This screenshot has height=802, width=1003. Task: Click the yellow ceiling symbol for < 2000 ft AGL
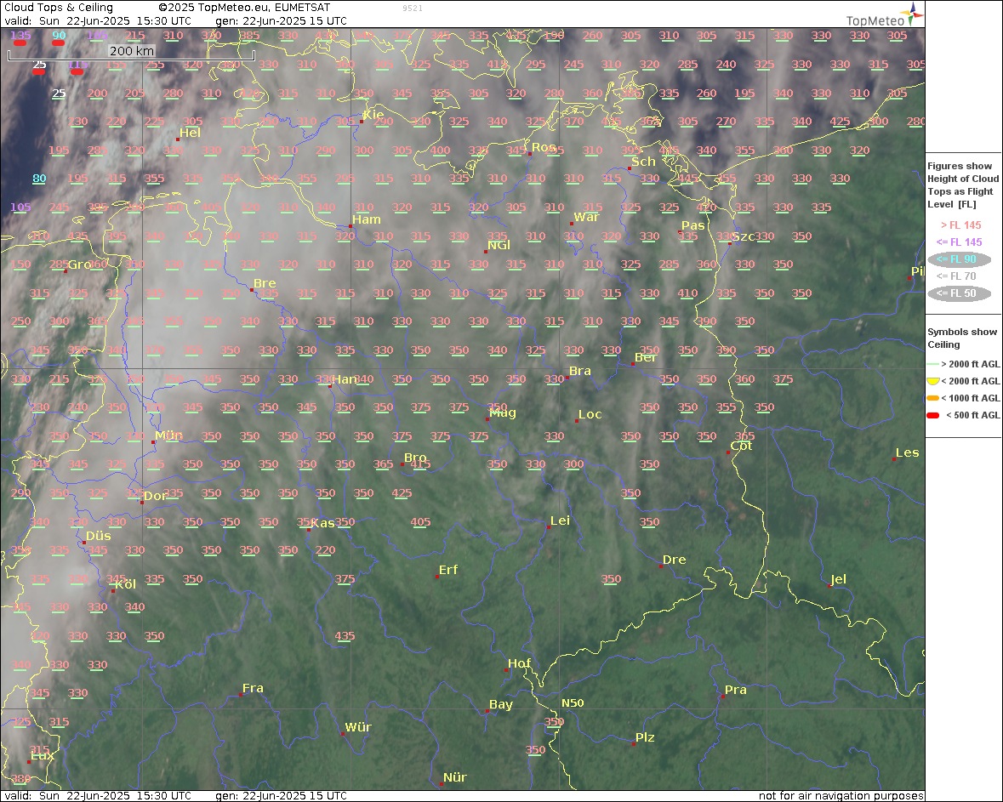(932, 381)
